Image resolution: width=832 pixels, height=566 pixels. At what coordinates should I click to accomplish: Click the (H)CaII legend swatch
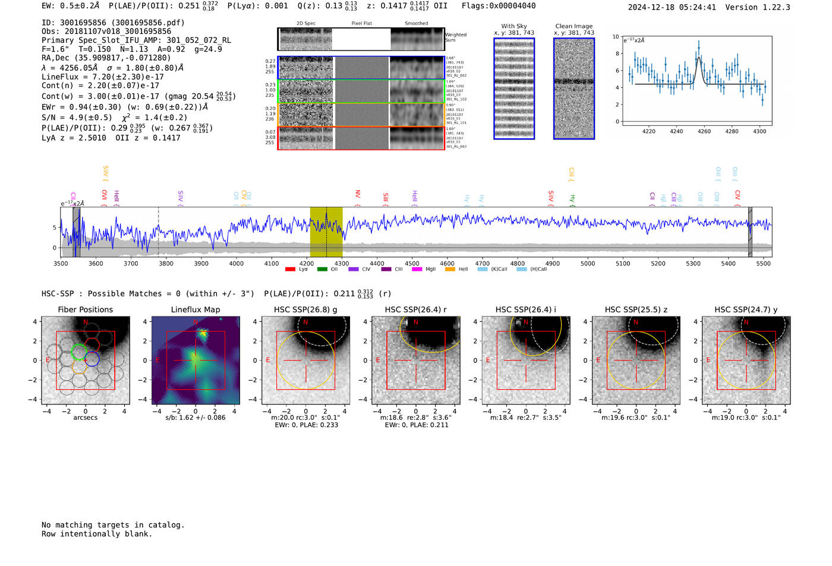[522, 270]
